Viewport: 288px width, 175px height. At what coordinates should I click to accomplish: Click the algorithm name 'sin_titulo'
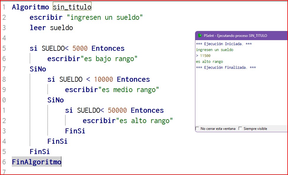pos(72,7)
